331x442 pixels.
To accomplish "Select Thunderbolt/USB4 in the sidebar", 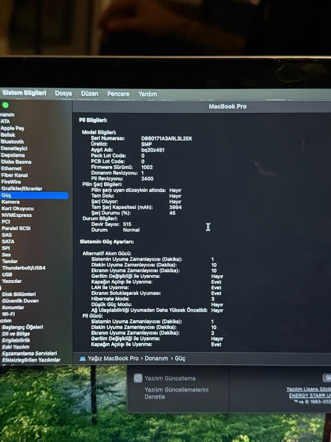I will pos(24,268).
